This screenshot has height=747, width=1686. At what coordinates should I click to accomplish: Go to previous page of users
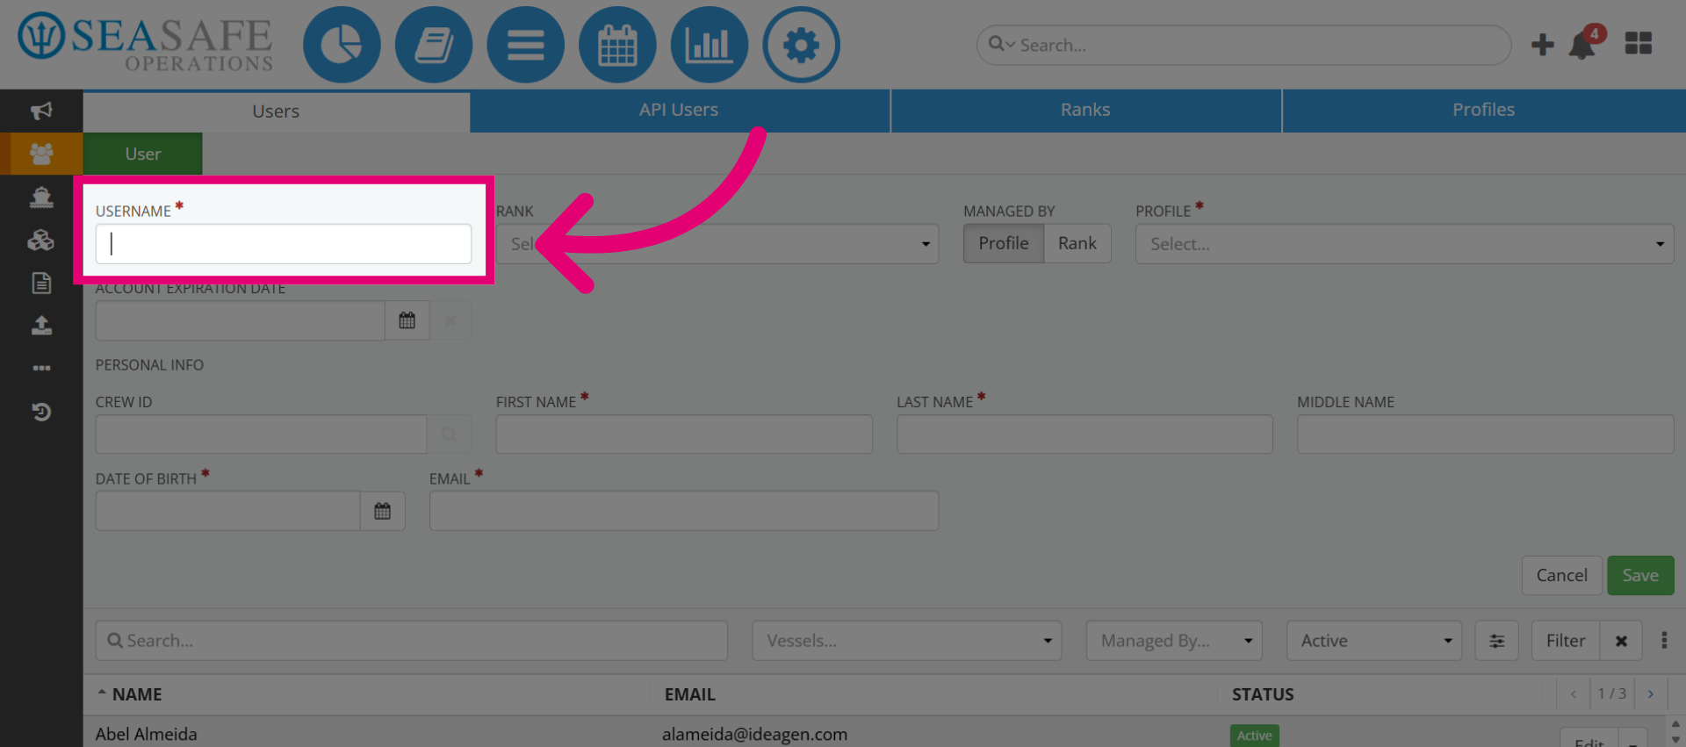(x=1573, y=693)
